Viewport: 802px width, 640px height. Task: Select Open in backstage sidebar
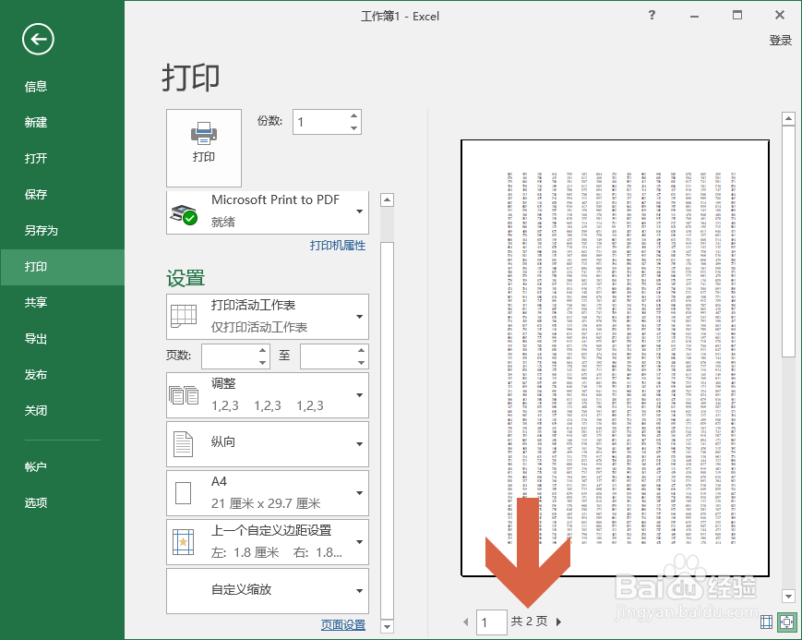point(63,159)
